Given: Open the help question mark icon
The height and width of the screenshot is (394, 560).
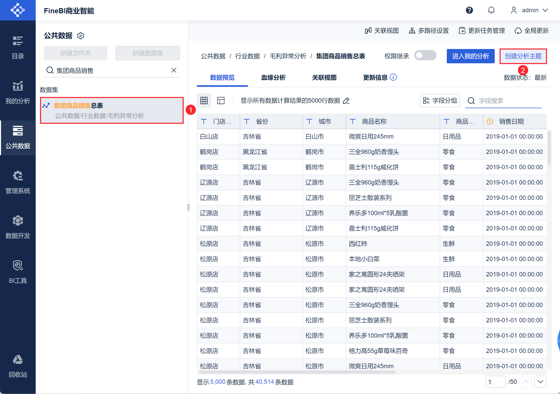Looking at the screenshot, I should click(x=469, y=10).
